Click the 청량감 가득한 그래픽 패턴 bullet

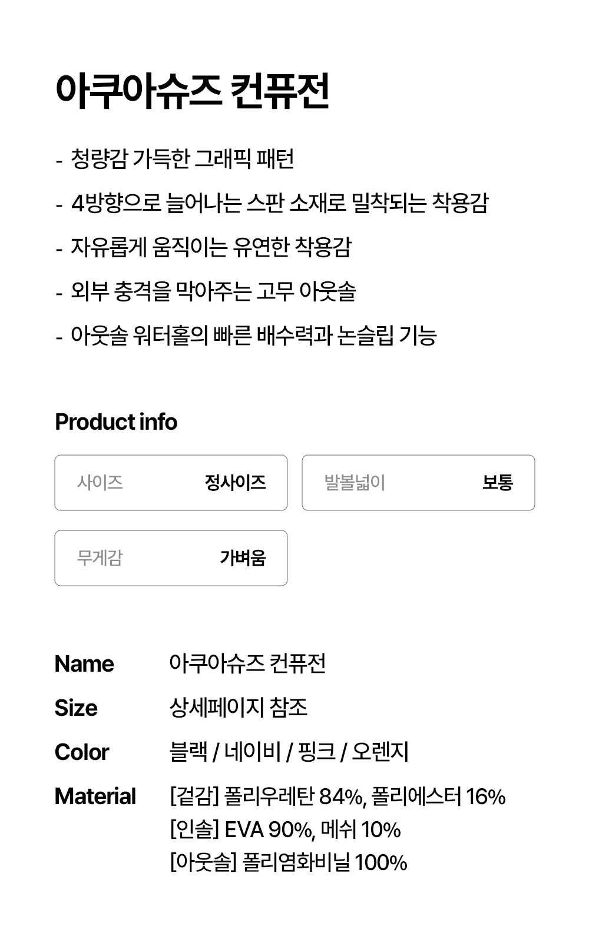click(175, 159)
